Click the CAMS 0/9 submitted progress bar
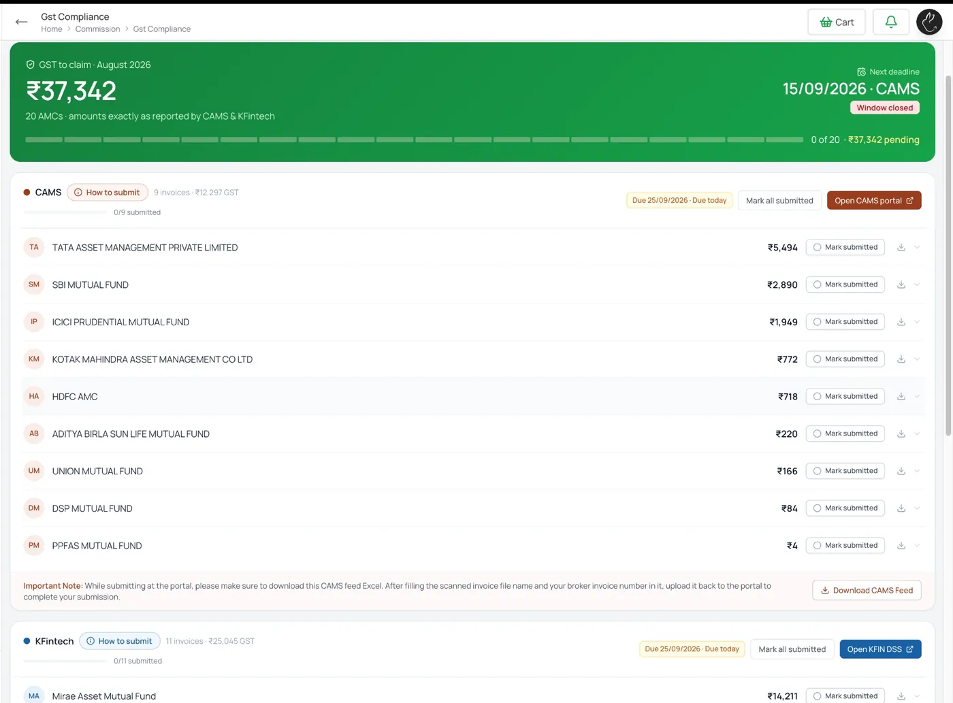 point(65,212)
